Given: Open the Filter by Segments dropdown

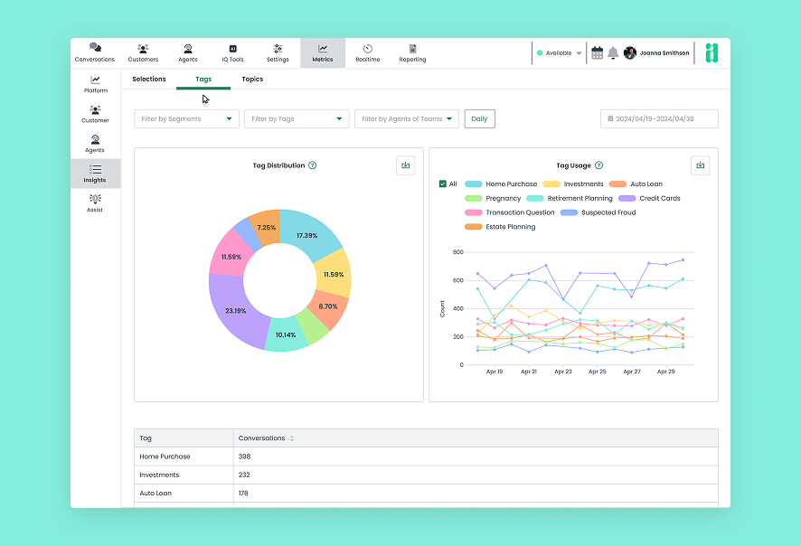Looking at the screenshot, I should tap(186, 119).
